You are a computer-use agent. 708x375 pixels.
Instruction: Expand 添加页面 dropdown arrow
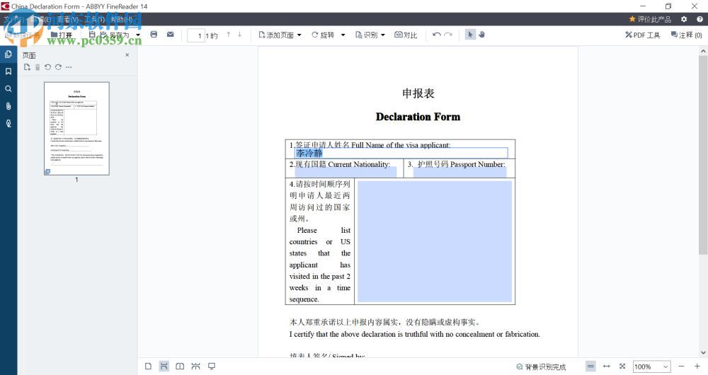(x=299, y=35)
